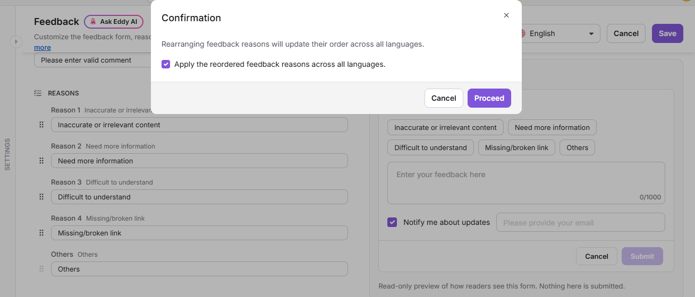Click the 0/1000 character counter

(650, 197)
